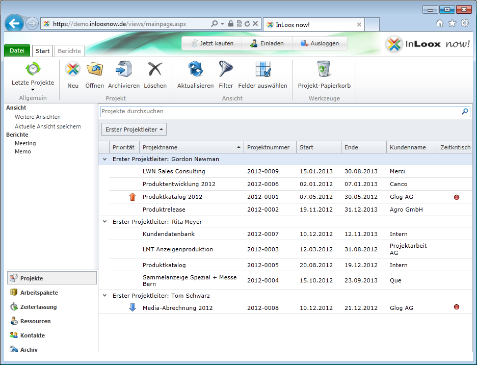Sort by Projektname column header
477x365 pixels.
pyautogui.click(x=191, y=147)
